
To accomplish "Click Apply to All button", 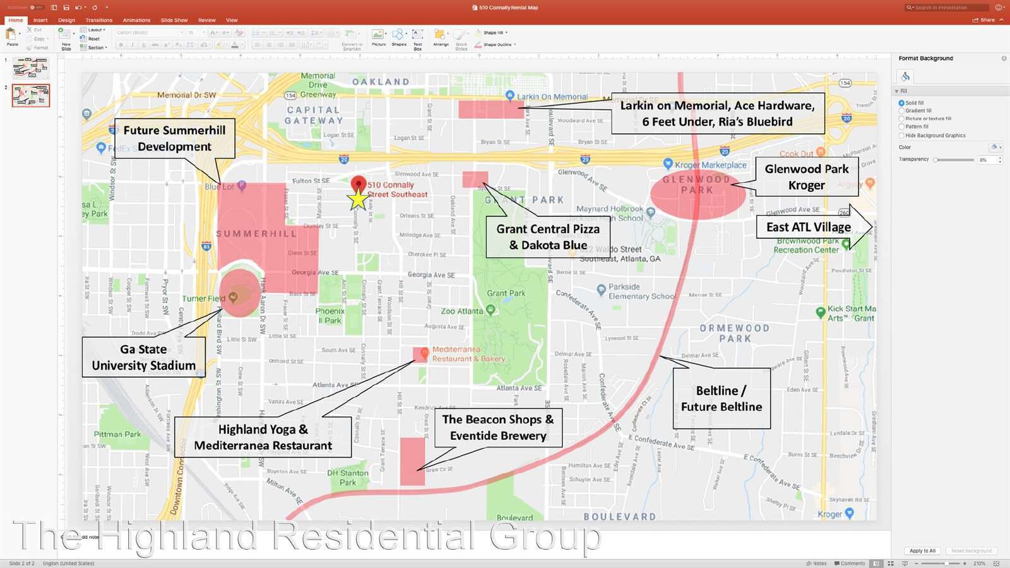I will [922, 551].
